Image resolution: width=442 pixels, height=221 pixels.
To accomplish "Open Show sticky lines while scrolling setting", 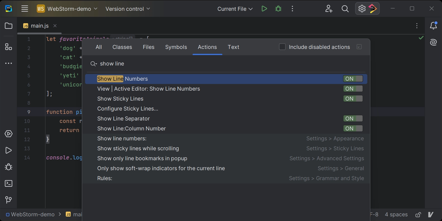I will pyautogui.click(x=226, y=148).
